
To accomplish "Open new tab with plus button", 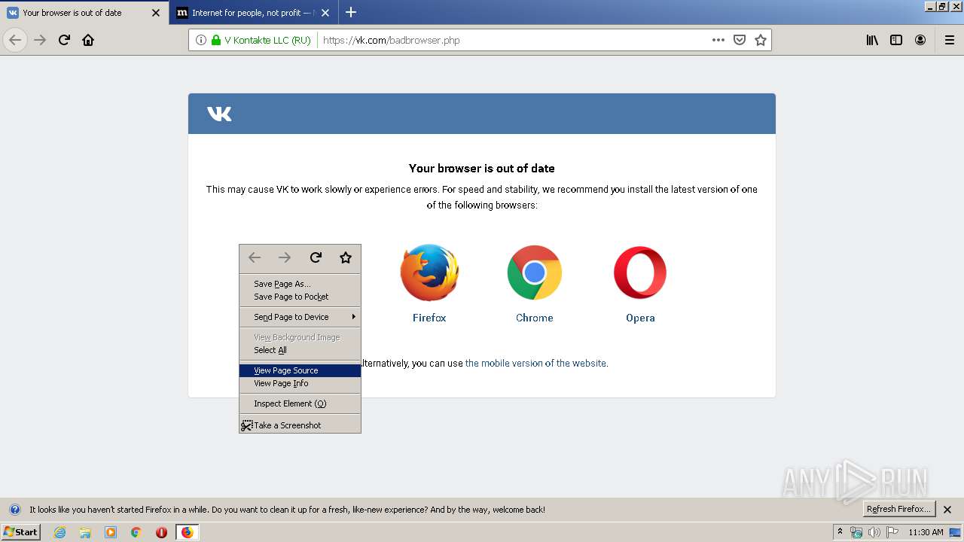I will [x=351, y=12].
